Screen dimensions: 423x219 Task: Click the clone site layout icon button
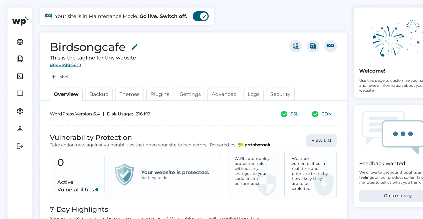(x=313, y=46)
